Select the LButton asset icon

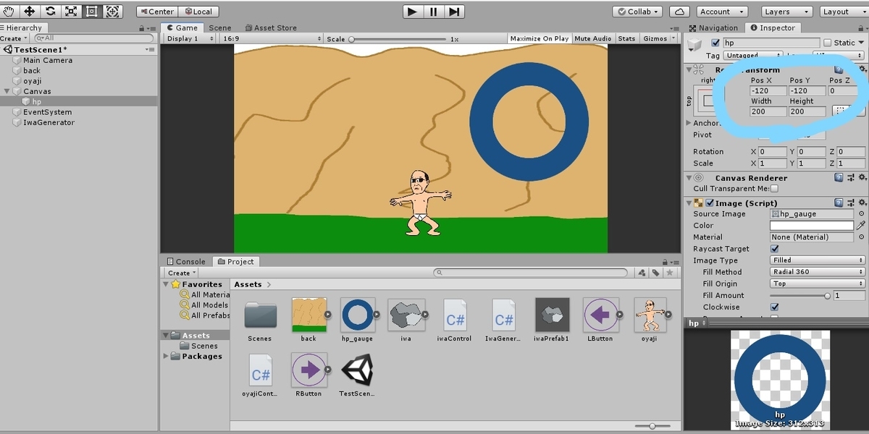(600, 315)
